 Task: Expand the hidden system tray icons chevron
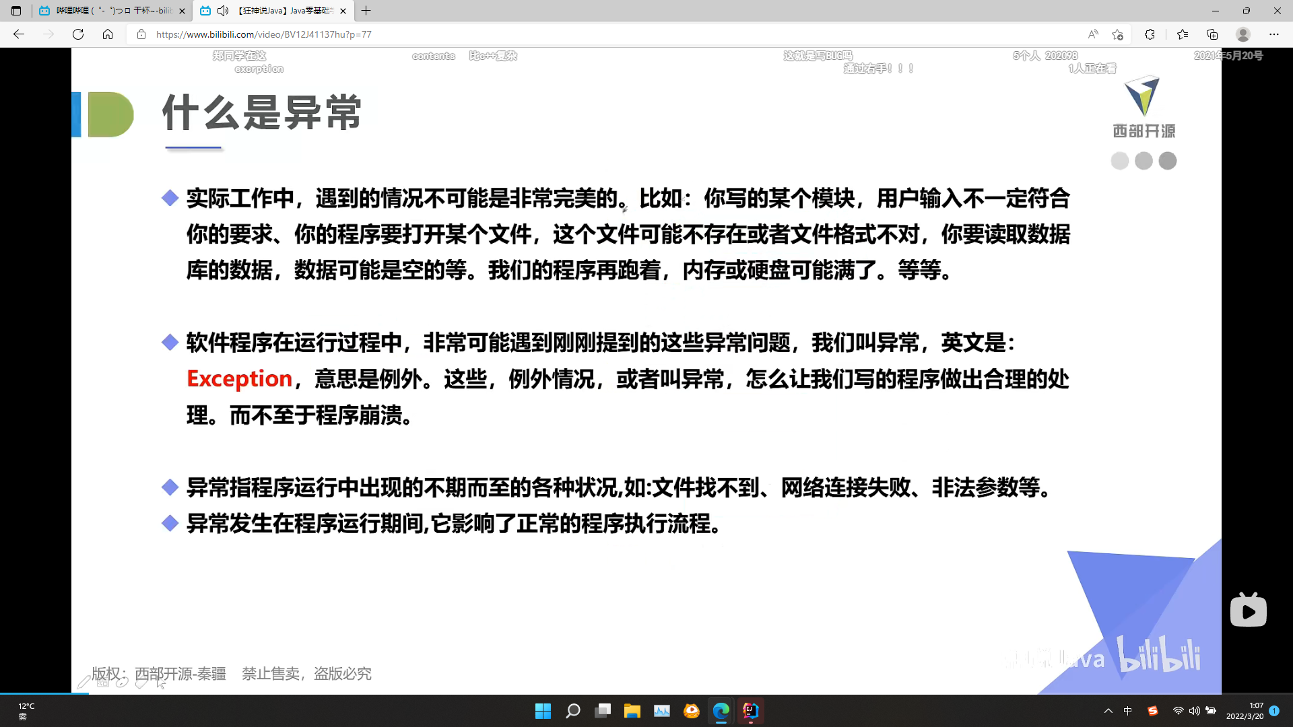point(1108,711)
